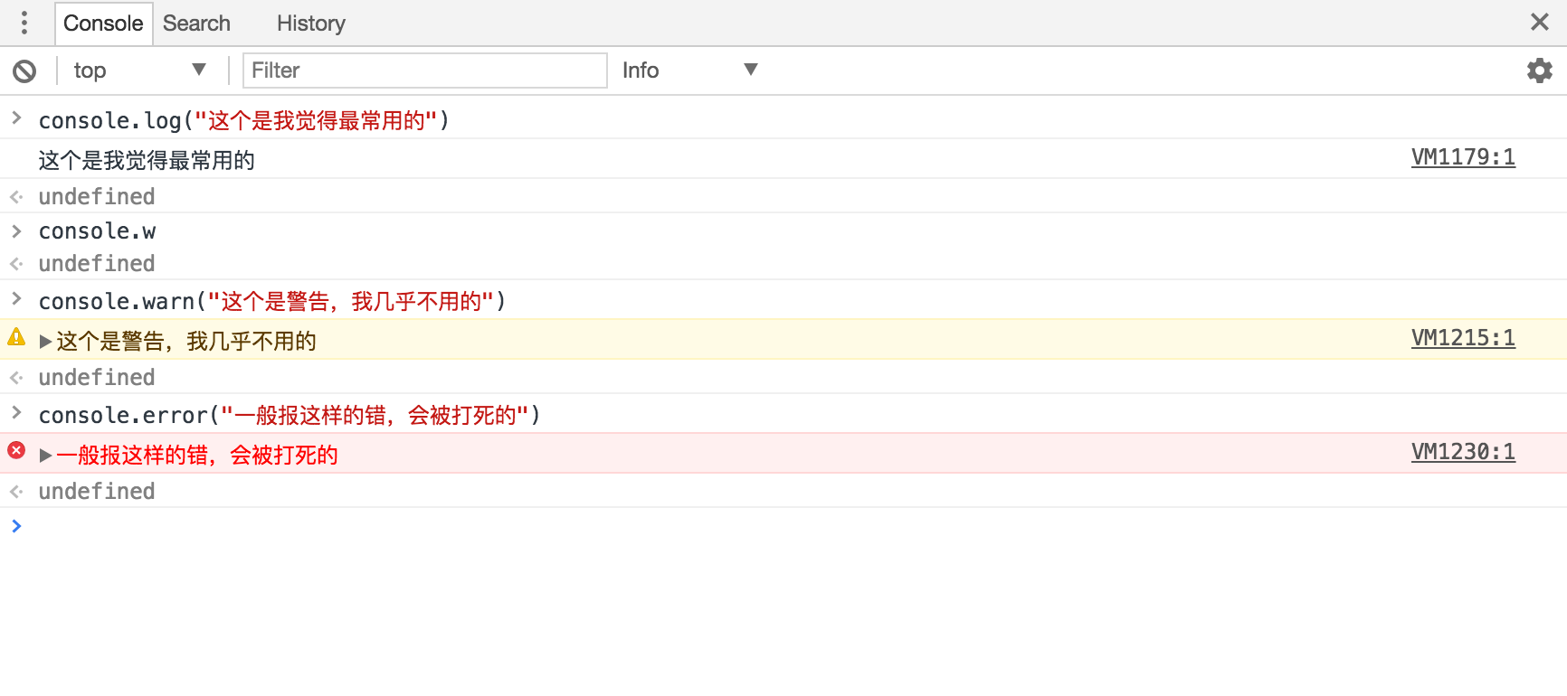Click undefined result below the log output
This screenshot has height=696, width=1567.
(x=97, y=196)
